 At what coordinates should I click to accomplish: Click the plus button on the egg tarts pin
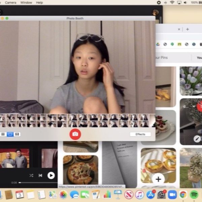pos(158,179)
